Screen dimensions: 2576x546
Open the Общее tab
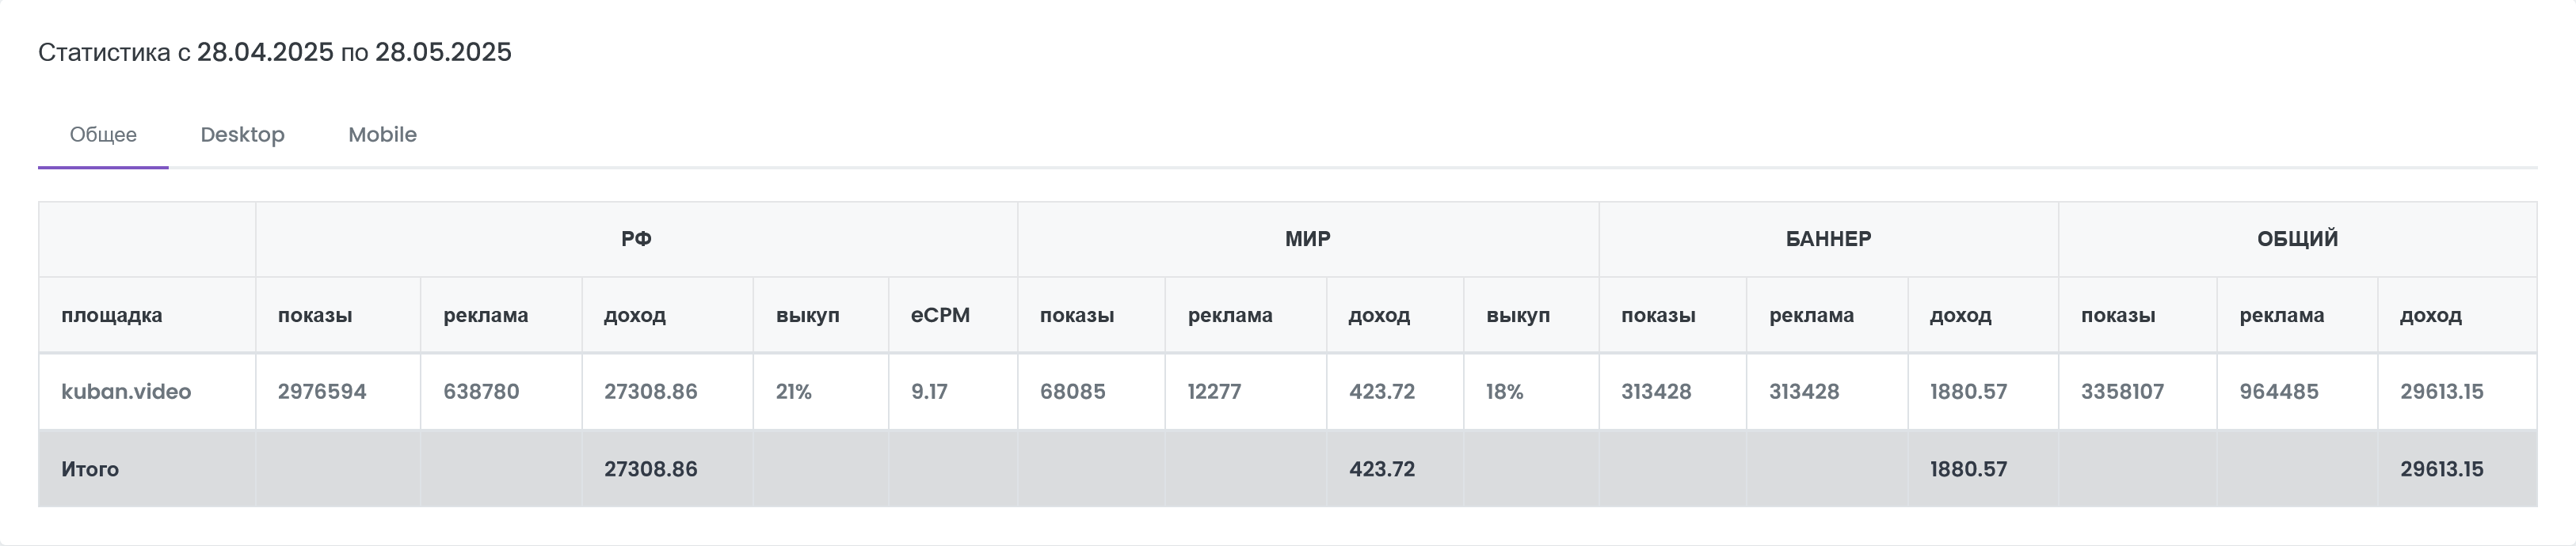pos(103,135)
